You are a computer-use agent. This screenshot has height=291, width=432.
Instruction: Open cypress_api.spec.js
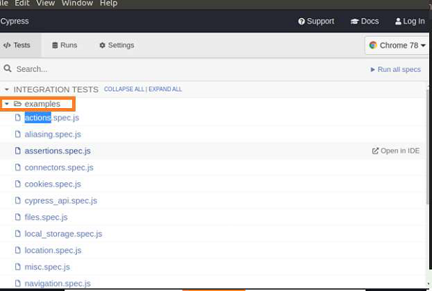tap(61, 201)
